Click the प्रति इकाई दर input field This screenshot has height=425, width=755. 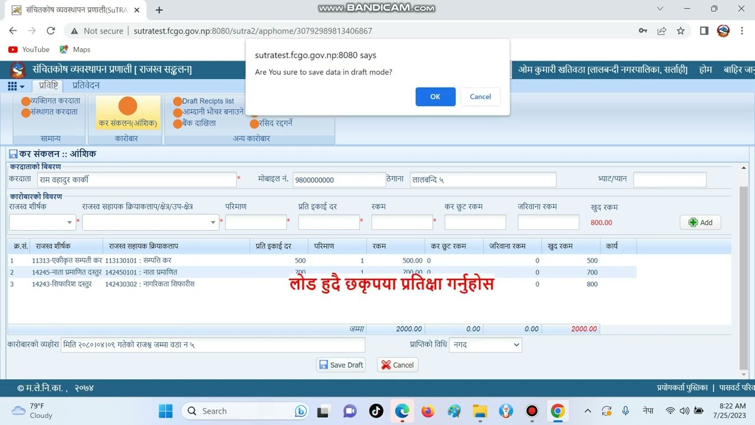click(x=329, y=223)
